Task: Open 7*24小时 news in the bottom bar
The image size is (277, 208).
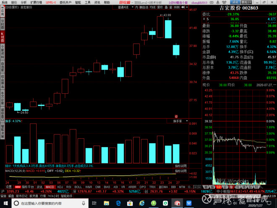Action: tap(53, 196)
